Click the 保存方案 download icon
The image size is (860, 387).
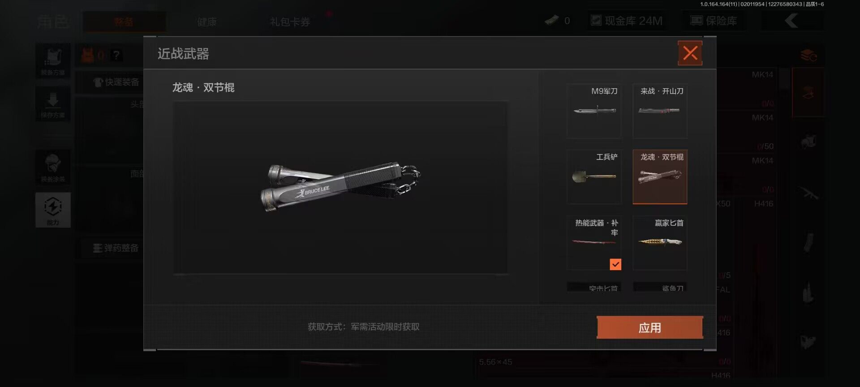[53, 104]
